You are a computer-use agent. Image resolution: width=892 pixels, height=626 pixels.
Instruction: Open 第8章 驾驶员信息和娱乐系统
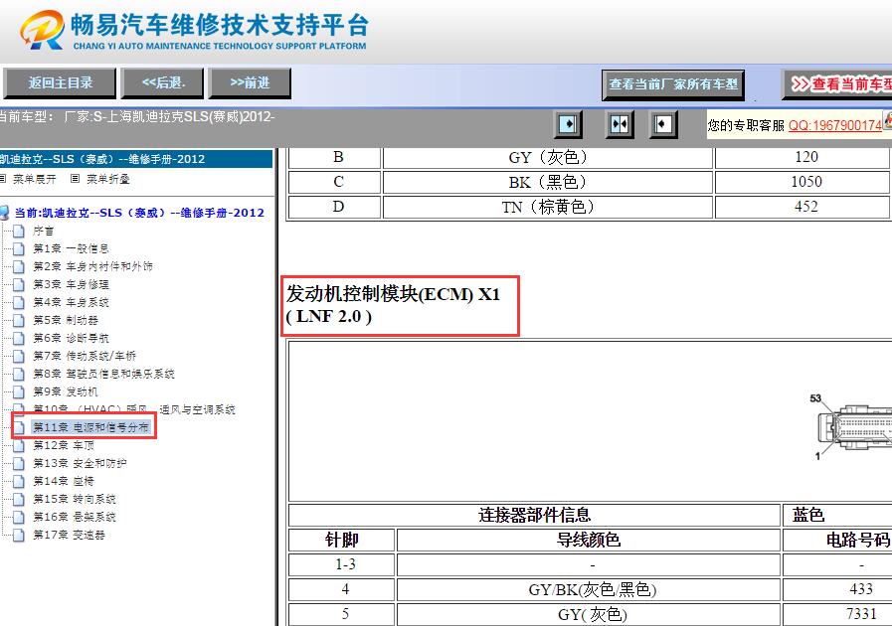(103, 374)
